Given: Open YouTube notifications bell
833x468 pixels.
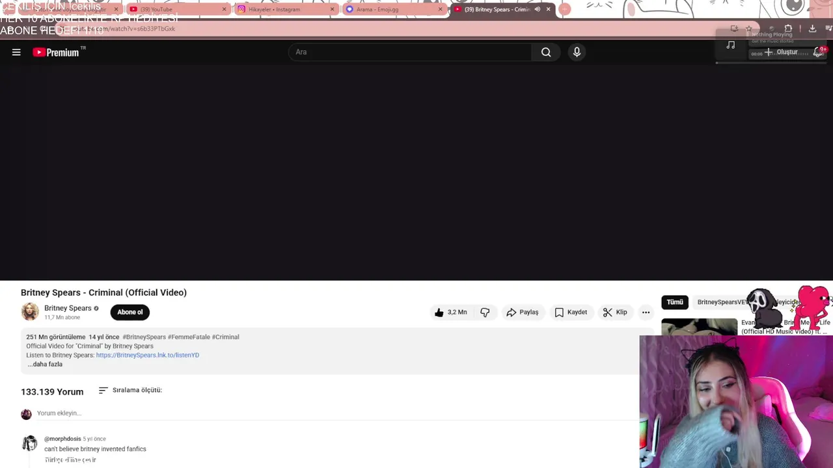Looking at the screenshot, I should pos(819,52).
